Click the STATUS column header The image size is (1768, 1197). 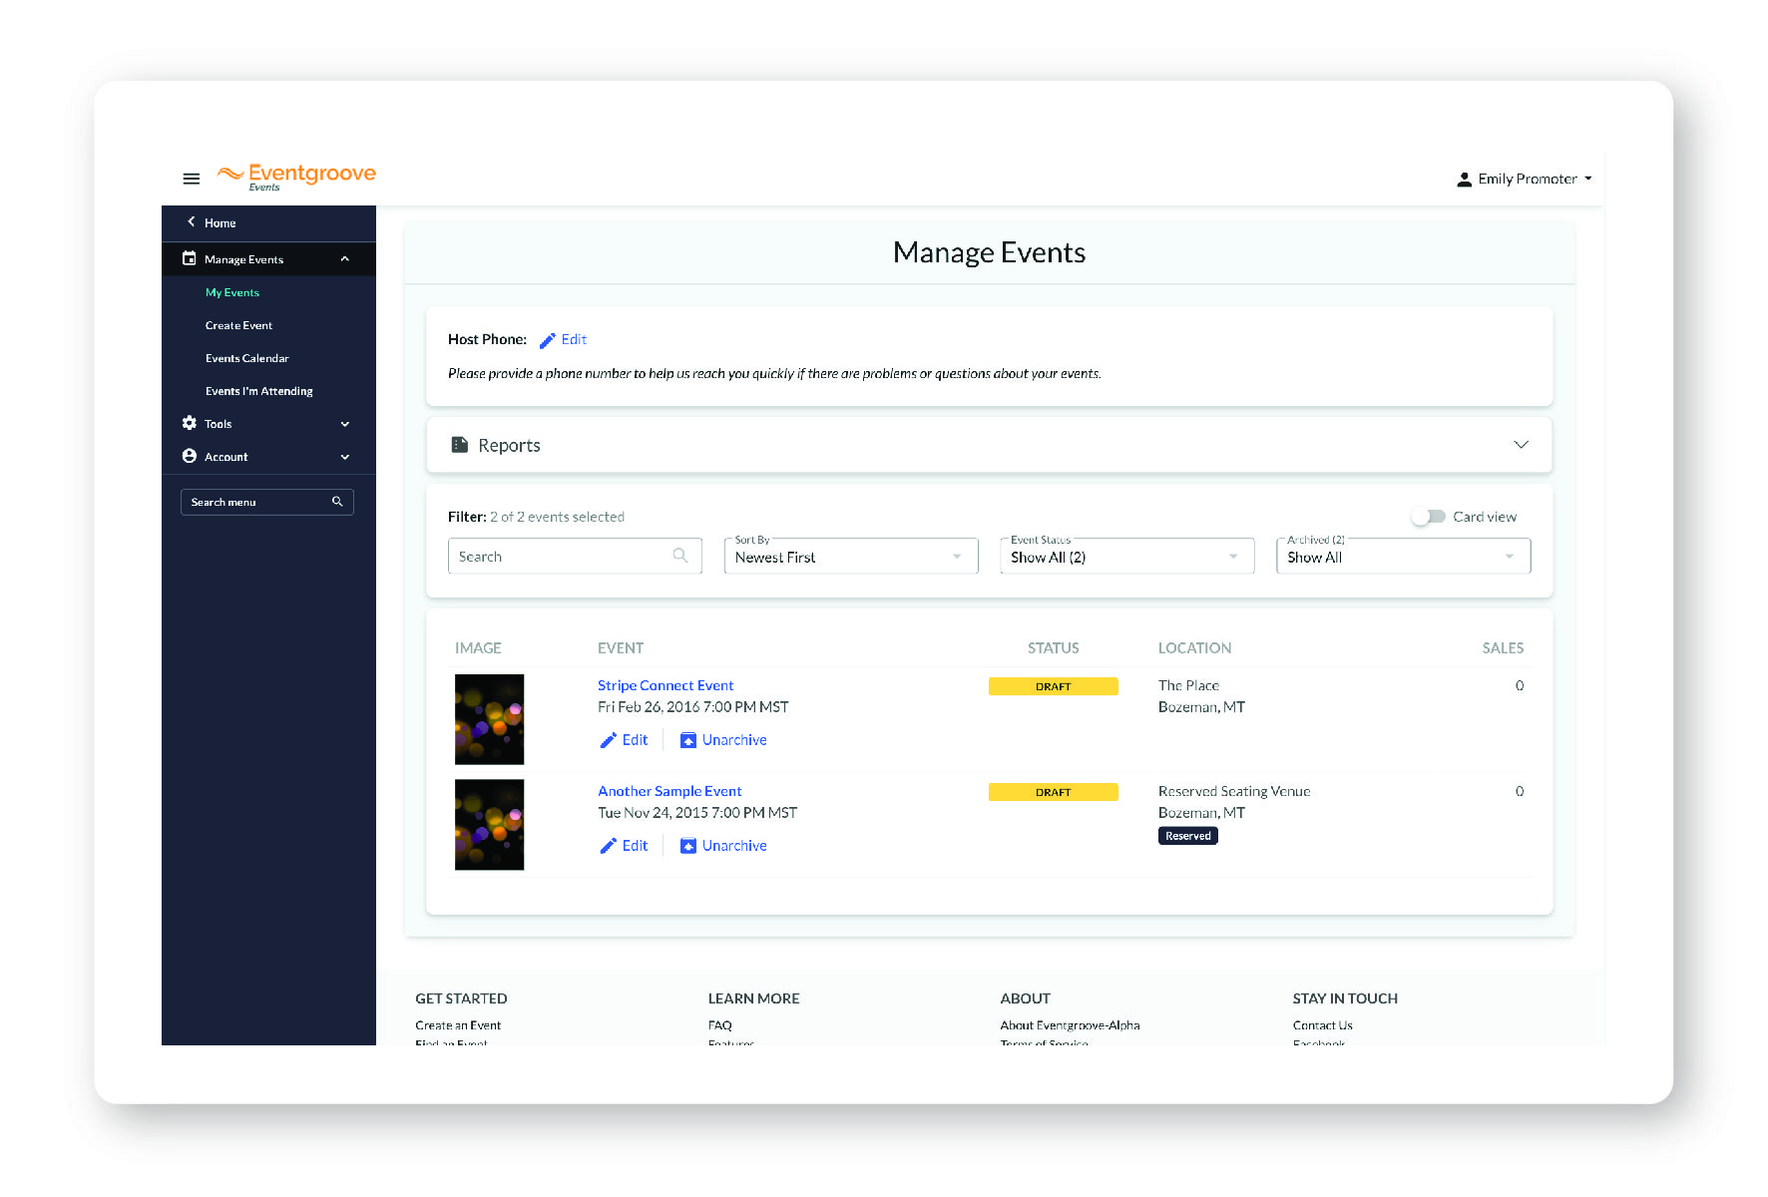(x=1054, y=648)
